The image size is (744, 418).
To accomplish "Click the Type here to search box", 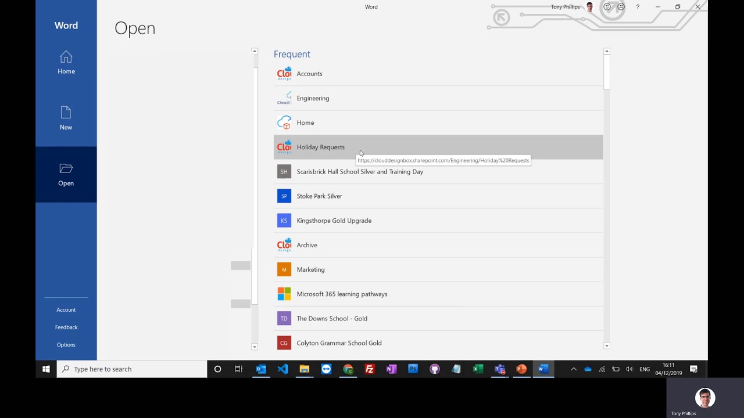I will (132, 369).
